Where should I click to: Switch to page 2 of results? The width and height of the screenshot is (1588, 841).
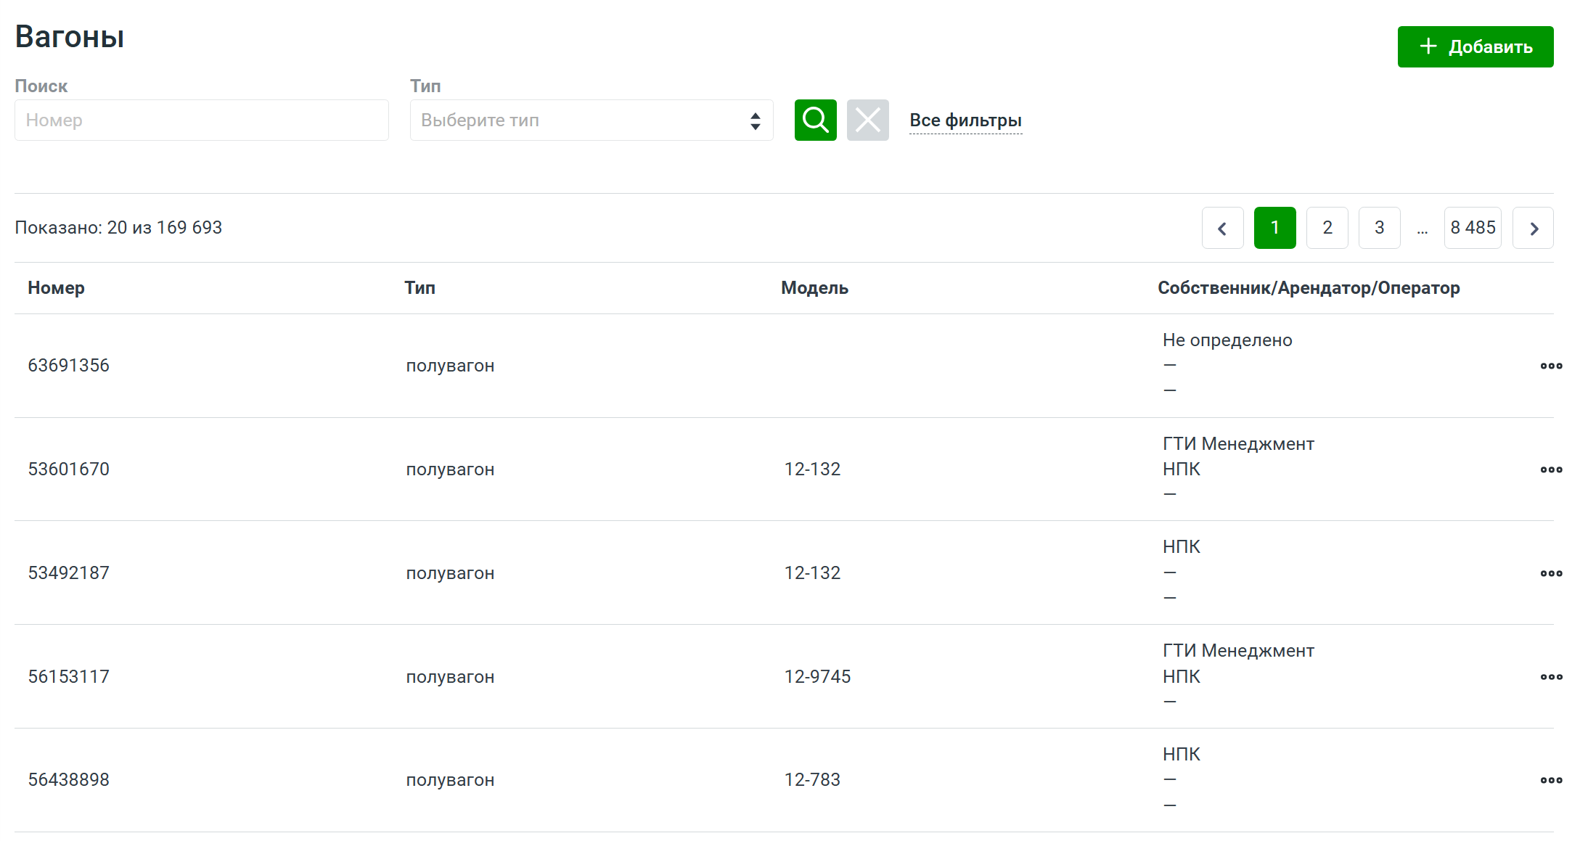[1327, 228]
